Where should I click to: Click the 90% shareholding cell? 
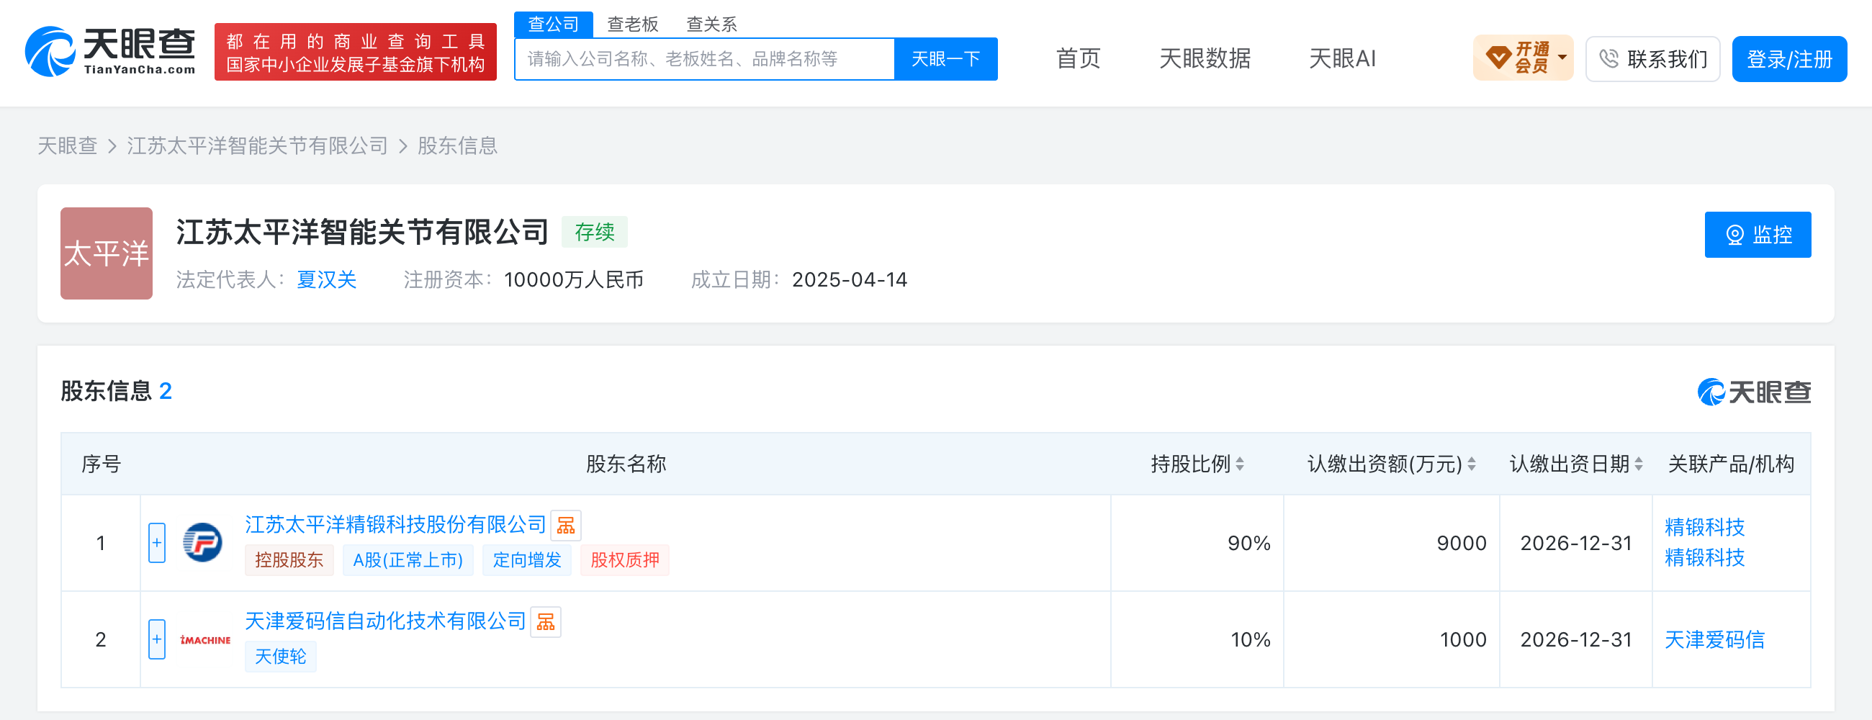[1197, 543]
